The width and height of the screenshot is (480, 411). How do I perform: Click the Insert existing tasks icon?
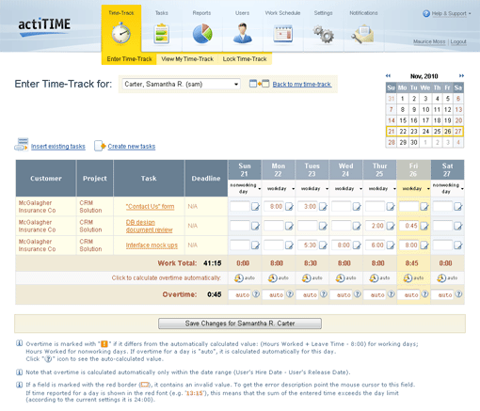tap(21, 145)
